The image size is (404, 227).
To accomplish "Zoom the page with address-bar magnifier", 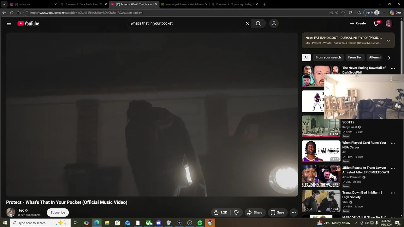I will (x=337, y=13).
